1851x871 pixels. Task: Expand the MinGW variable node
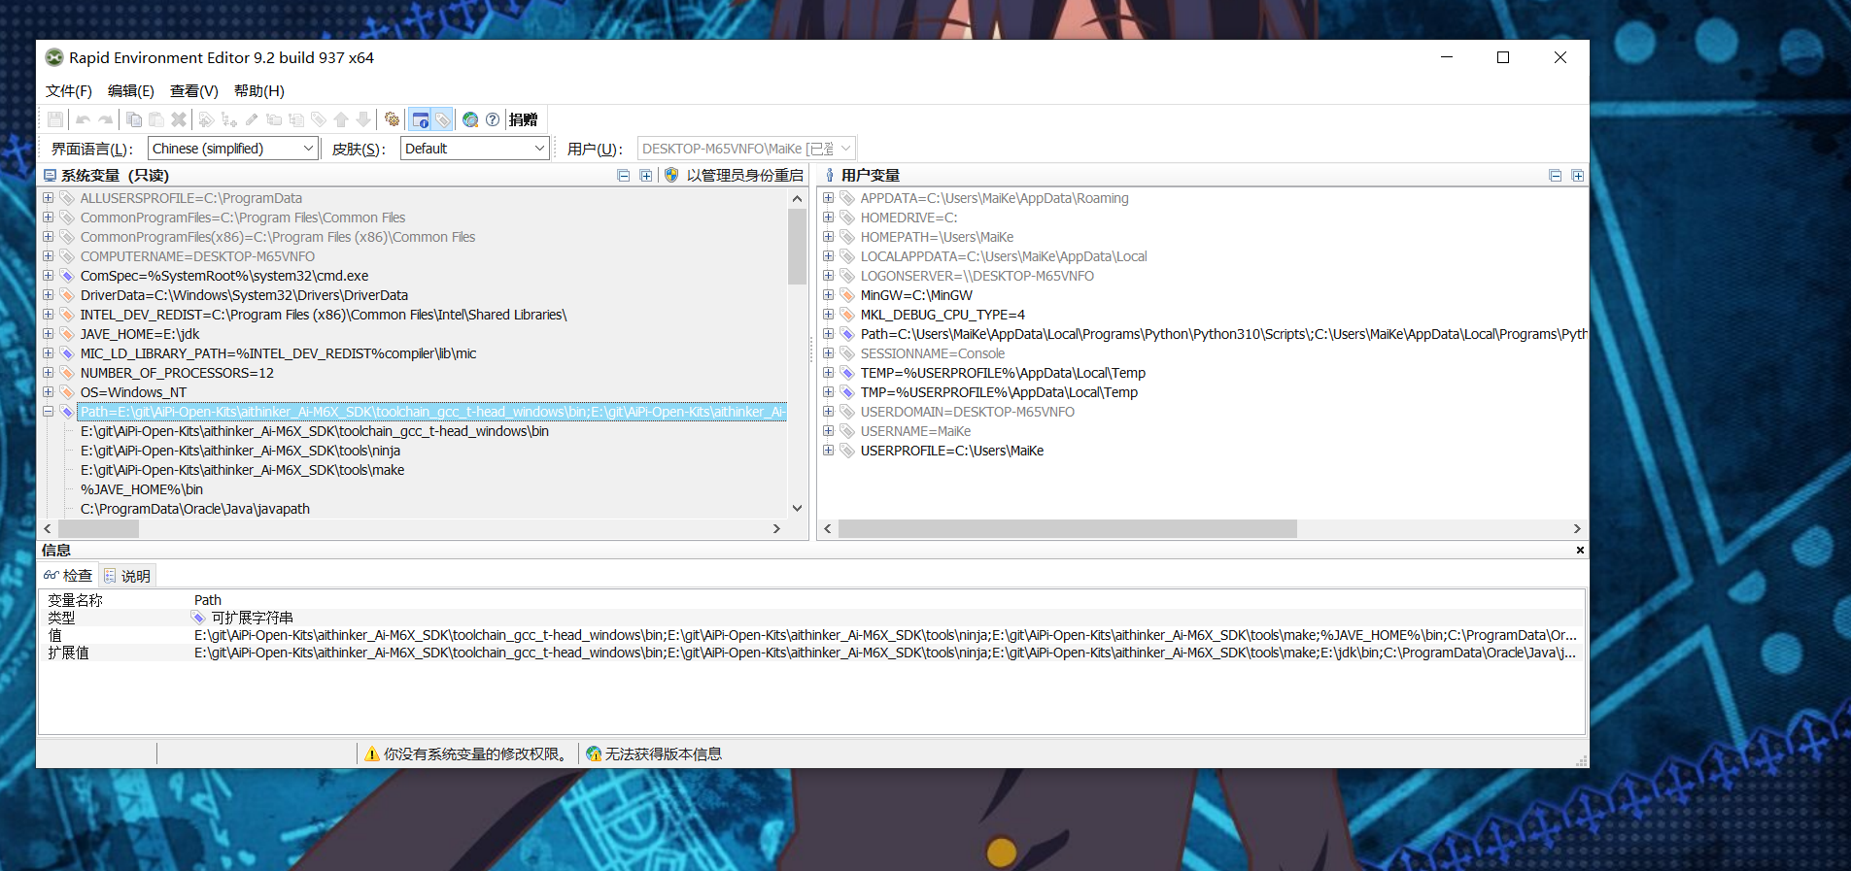(828, 295)
